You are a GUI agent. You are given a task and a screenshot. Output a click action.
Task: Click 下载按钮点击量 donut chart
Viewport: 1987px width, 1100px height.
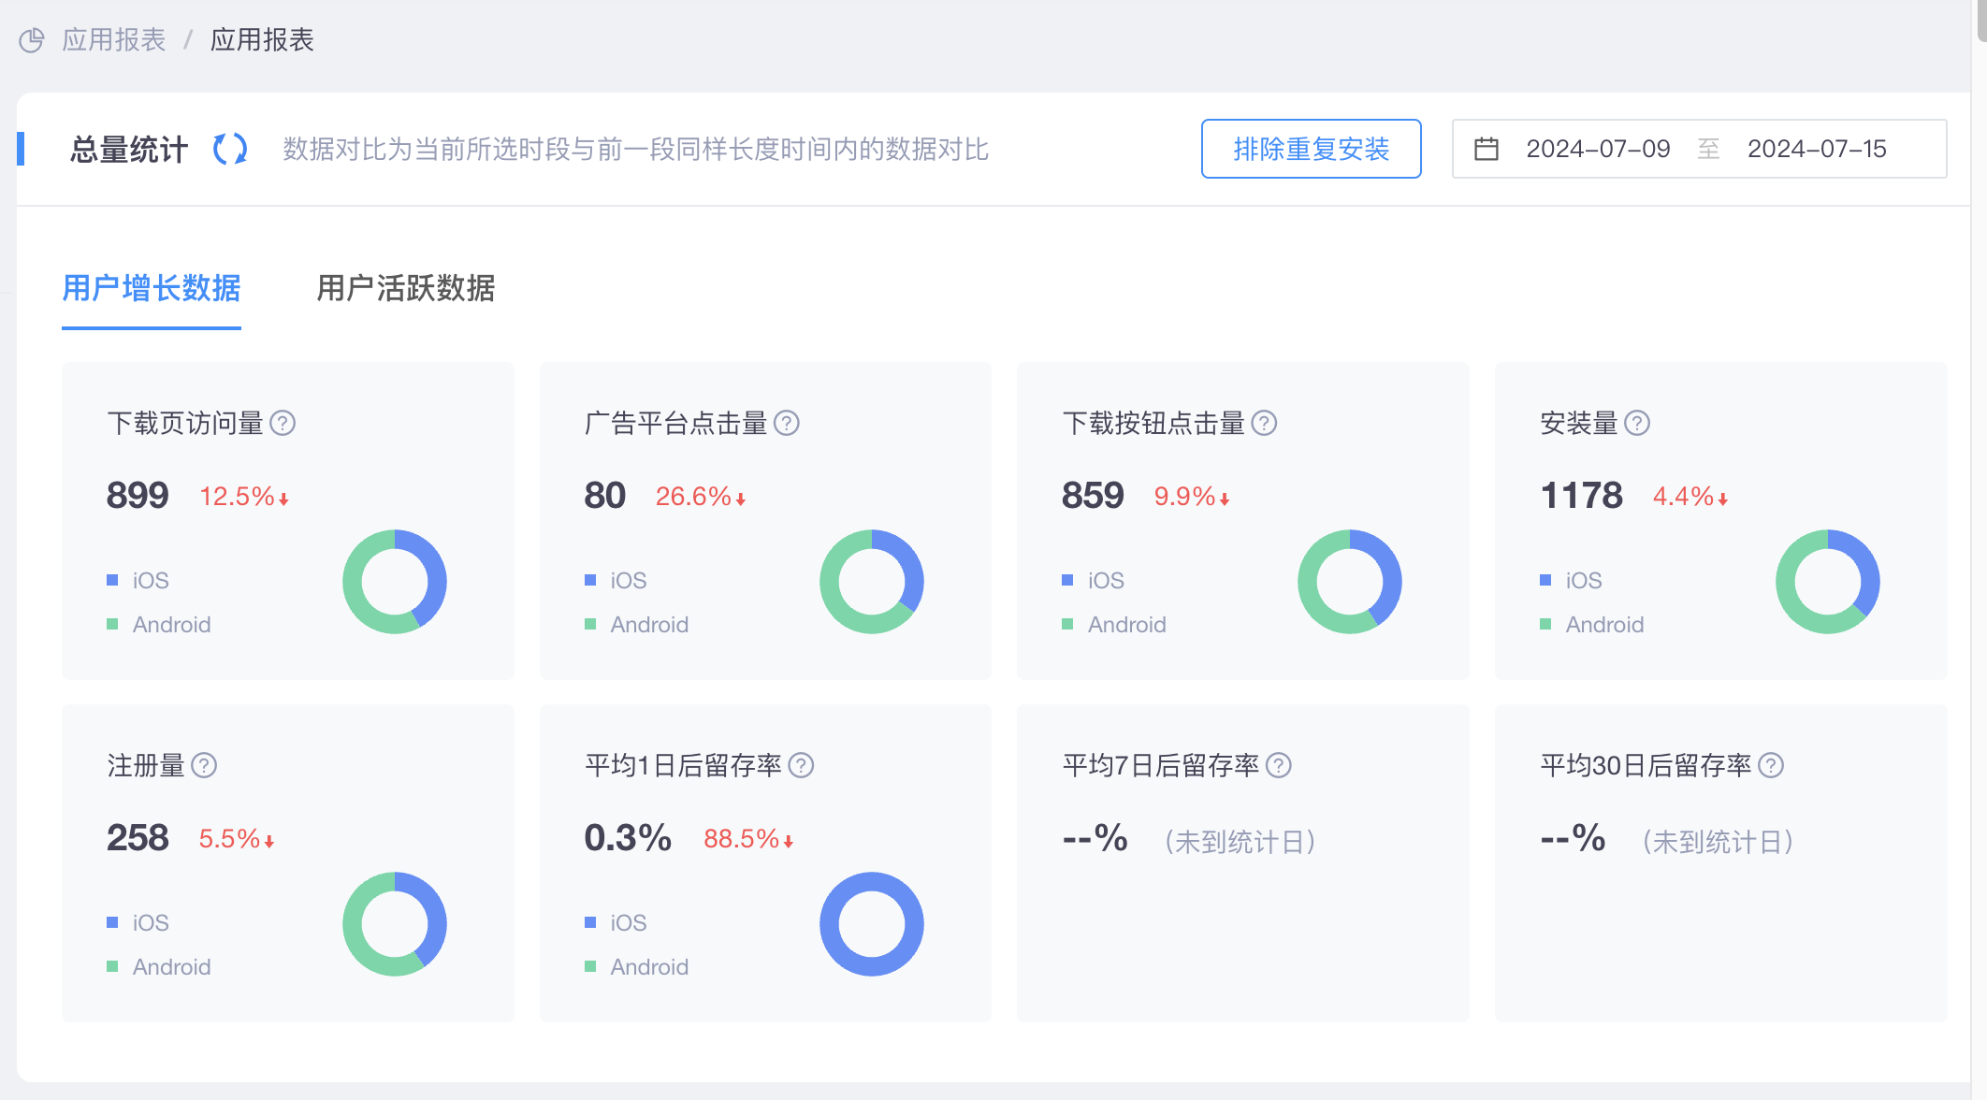tap(1350, 582)
